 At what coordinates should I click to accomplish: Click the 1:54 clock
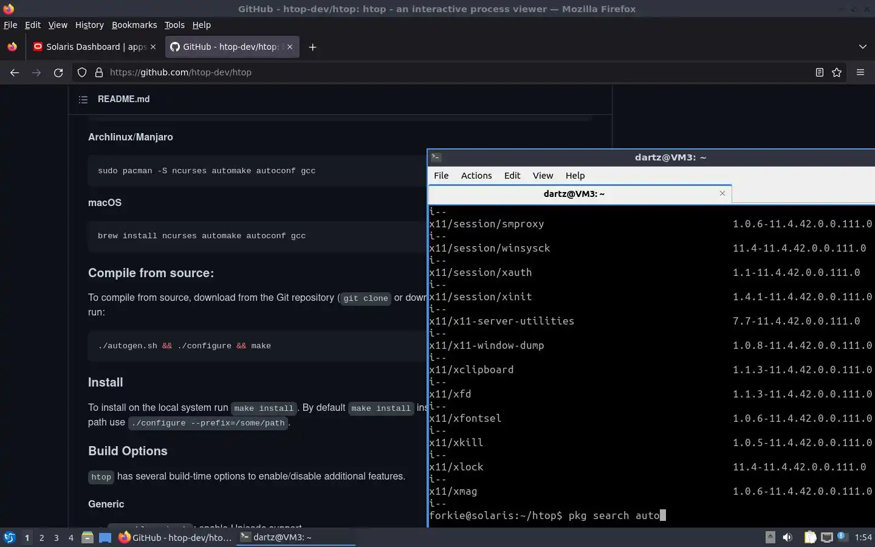pos(863,537)
